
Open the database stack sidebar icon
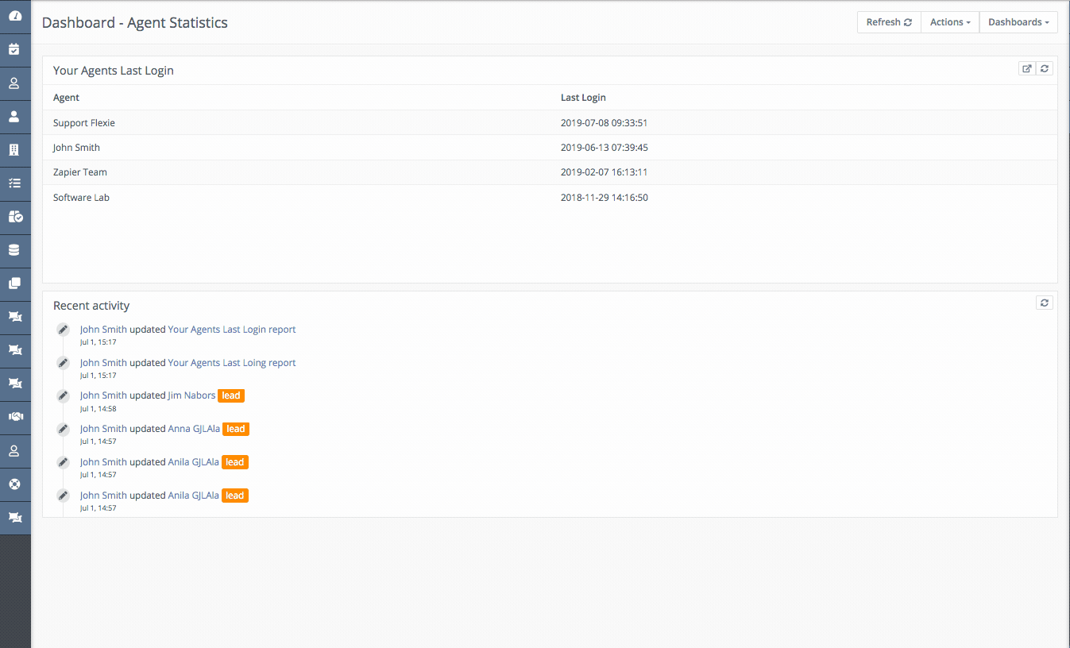[14, 250]
